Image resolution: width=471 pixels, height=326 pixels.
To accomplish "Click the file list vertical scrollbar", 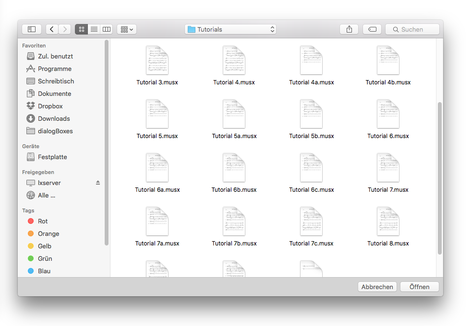I will (x=440, y=178).
